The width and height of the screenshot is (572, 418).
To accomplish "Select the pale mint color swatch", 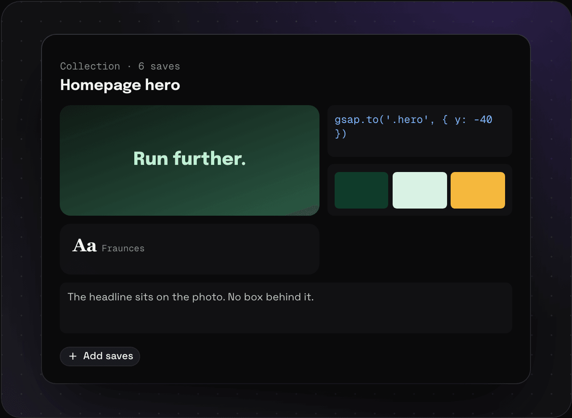I will tap(420, 190).
